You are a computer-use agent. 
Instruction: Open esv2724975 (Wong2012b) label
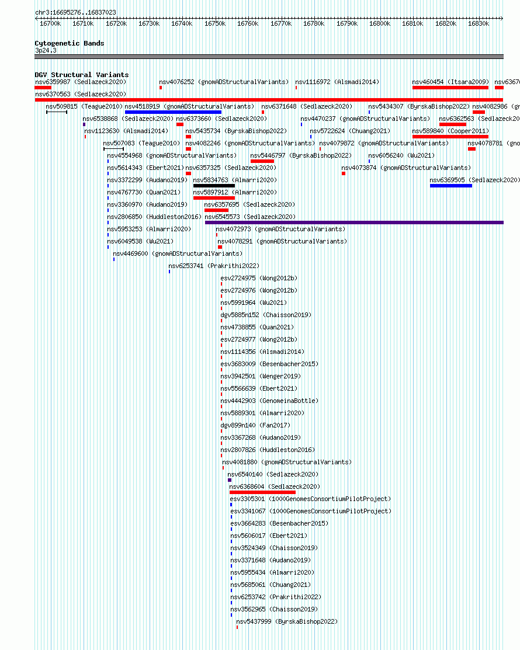(x=259, y=278)
